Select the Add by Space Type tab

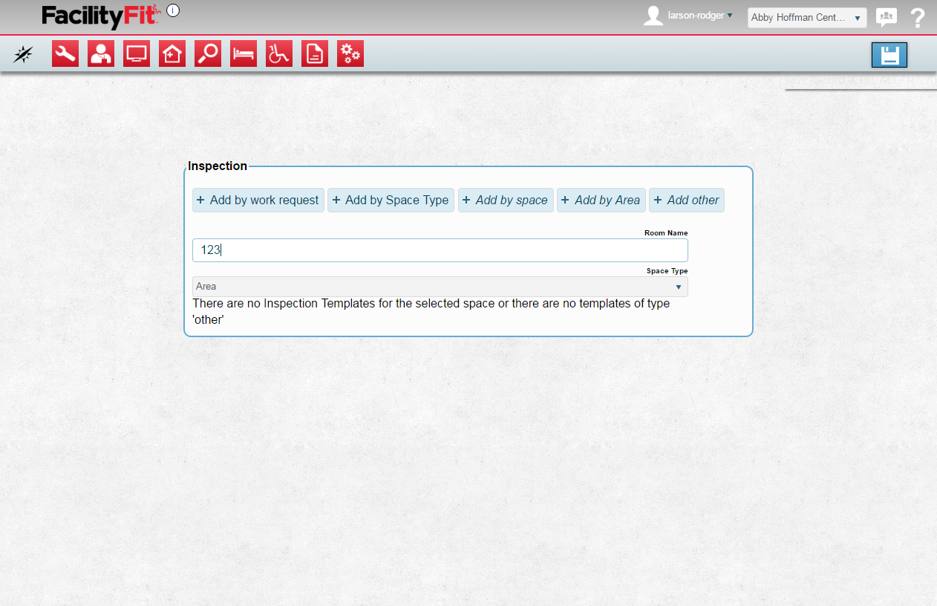pos(391,201)
